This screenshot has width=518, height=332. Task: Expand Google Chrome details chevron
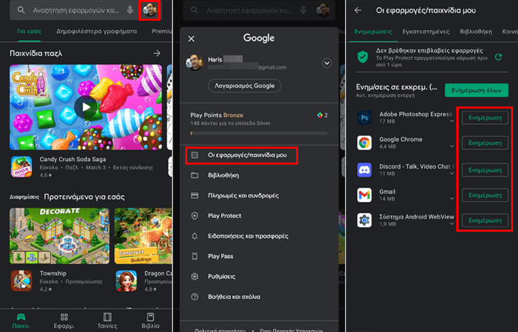point(451,146)
